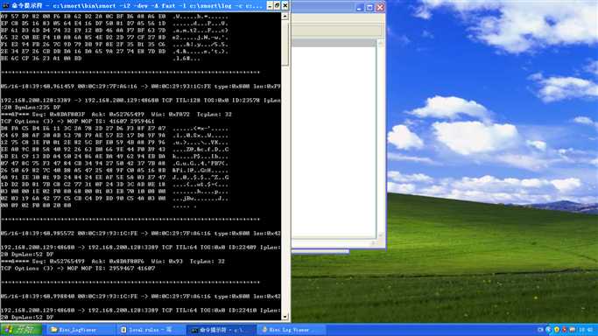Image resolution: width=598 pixels, height=336 pixels.
Task: Click packet header line timestamped 18:39:40.998840
Action: [x=140, y=297]
